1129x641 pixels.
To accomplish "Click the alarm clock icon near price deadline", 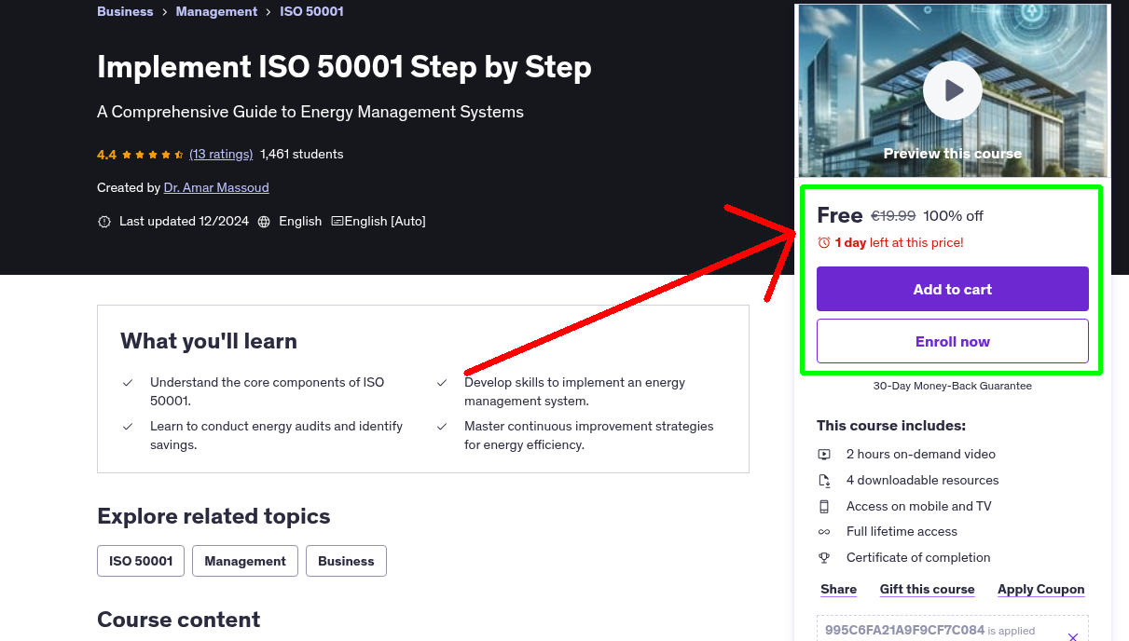I will [x=823, y=242].
